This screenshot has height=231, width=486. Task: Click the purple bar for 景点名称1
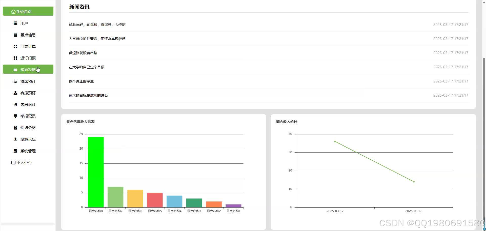(233, 206)
